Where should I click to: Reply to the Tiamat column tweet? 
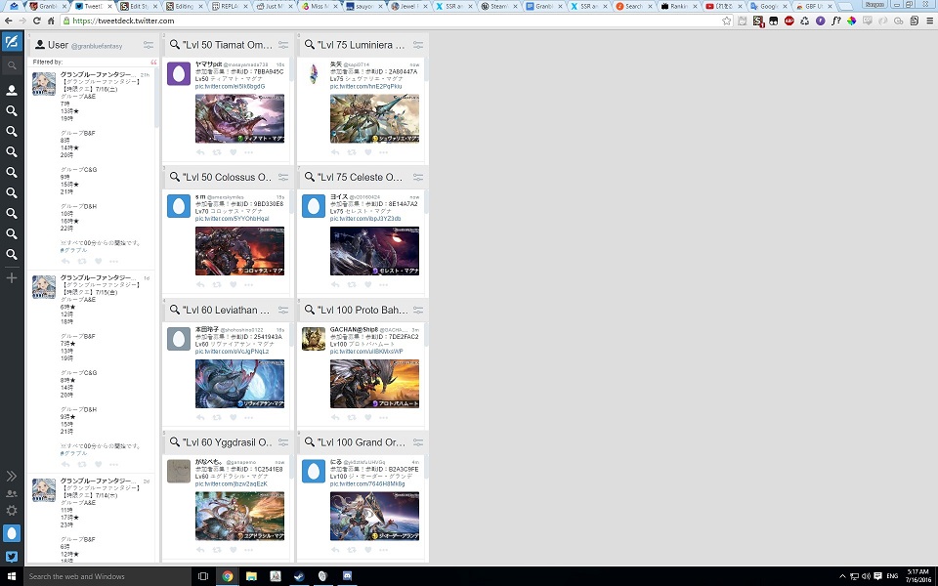pos(200,152)
